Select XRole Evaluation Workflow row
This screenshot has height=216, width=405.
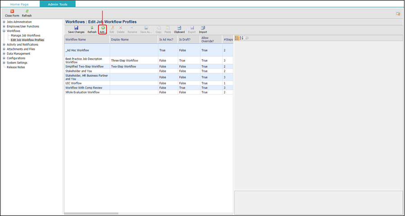click(149, 92)
